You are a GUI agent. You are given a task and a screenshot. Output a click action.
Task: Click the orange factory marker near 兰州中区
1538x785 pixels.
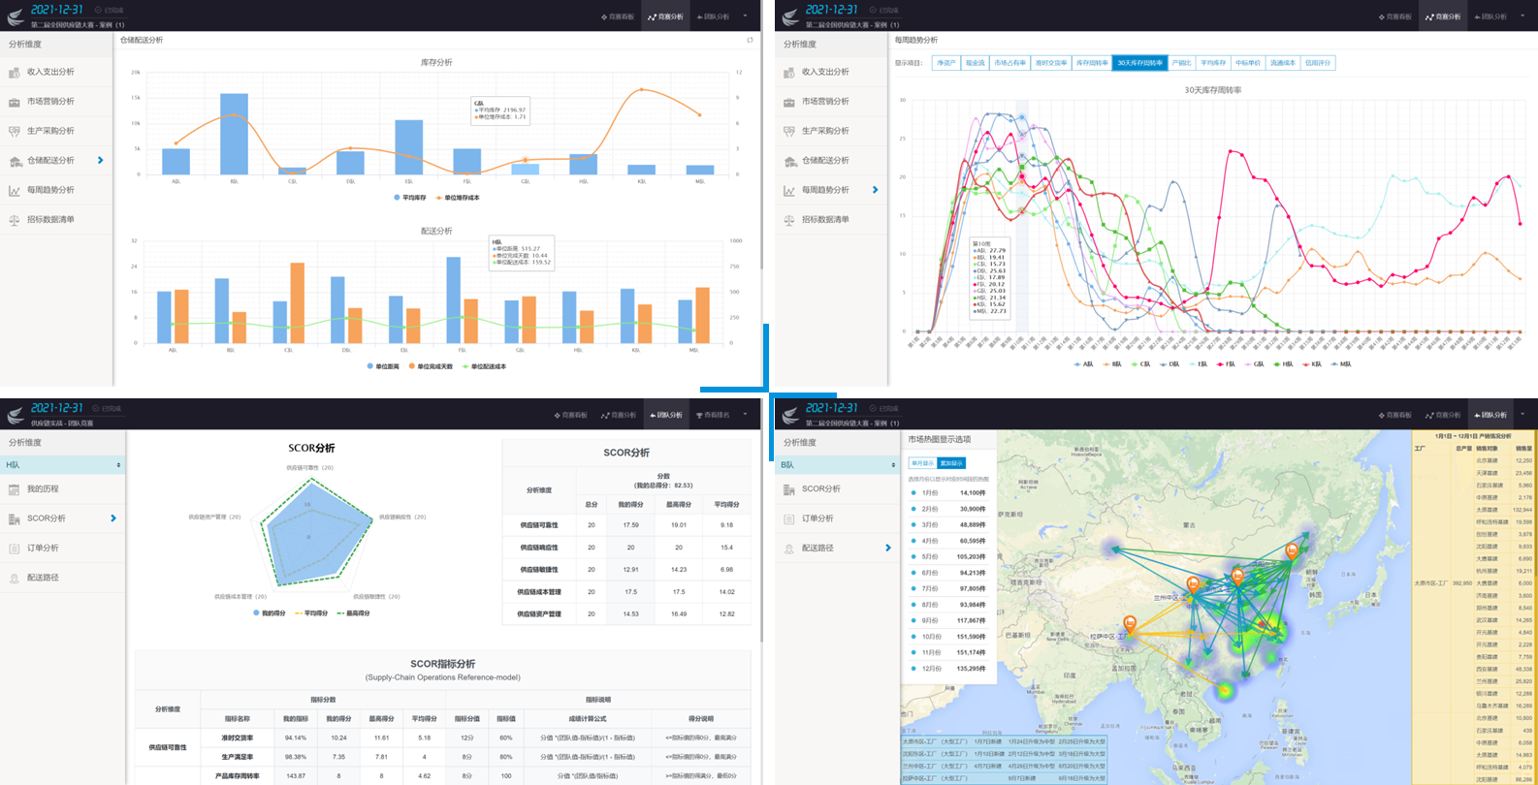[x=1192, y=584]
